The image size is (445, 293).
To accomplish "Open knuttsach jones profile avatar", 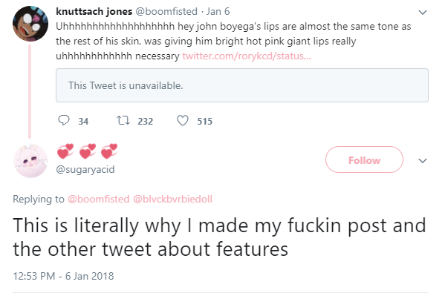I will point(30,24).
